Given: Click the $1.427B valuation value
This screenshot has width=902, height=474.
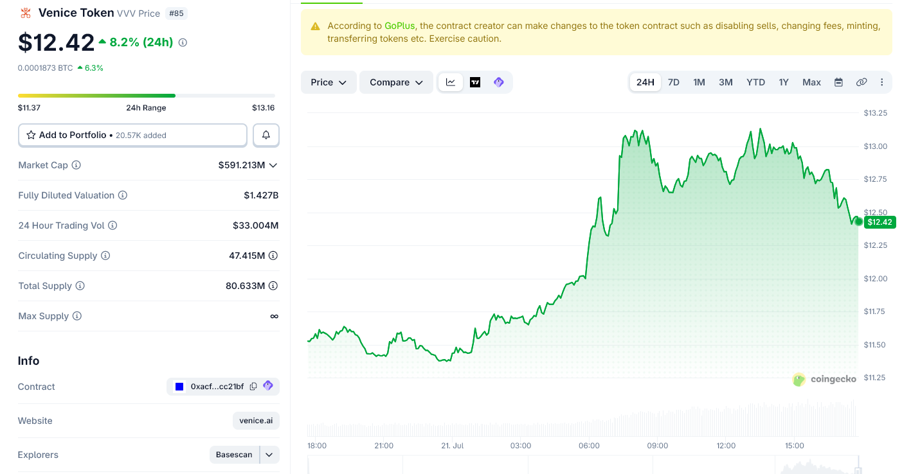Looking at the screenshot, I should (x=261, y=195).
